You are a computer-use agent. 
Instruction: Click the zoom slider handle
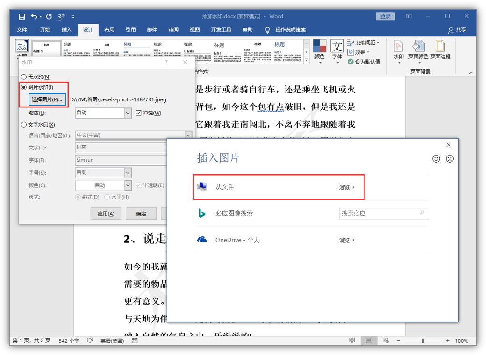pos(423,341)
